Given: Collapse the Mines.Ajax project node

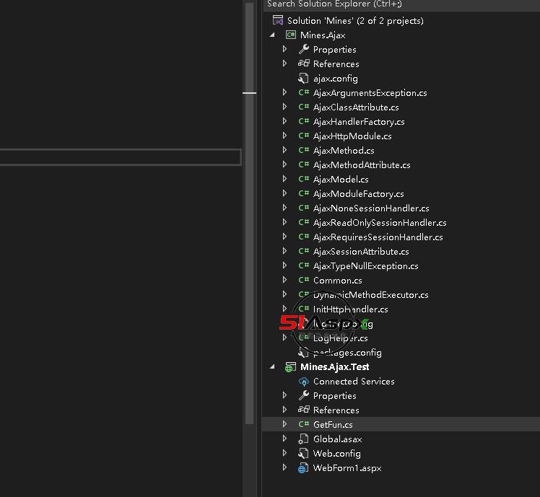Looking at the screenshot, I should coord(272,35).
